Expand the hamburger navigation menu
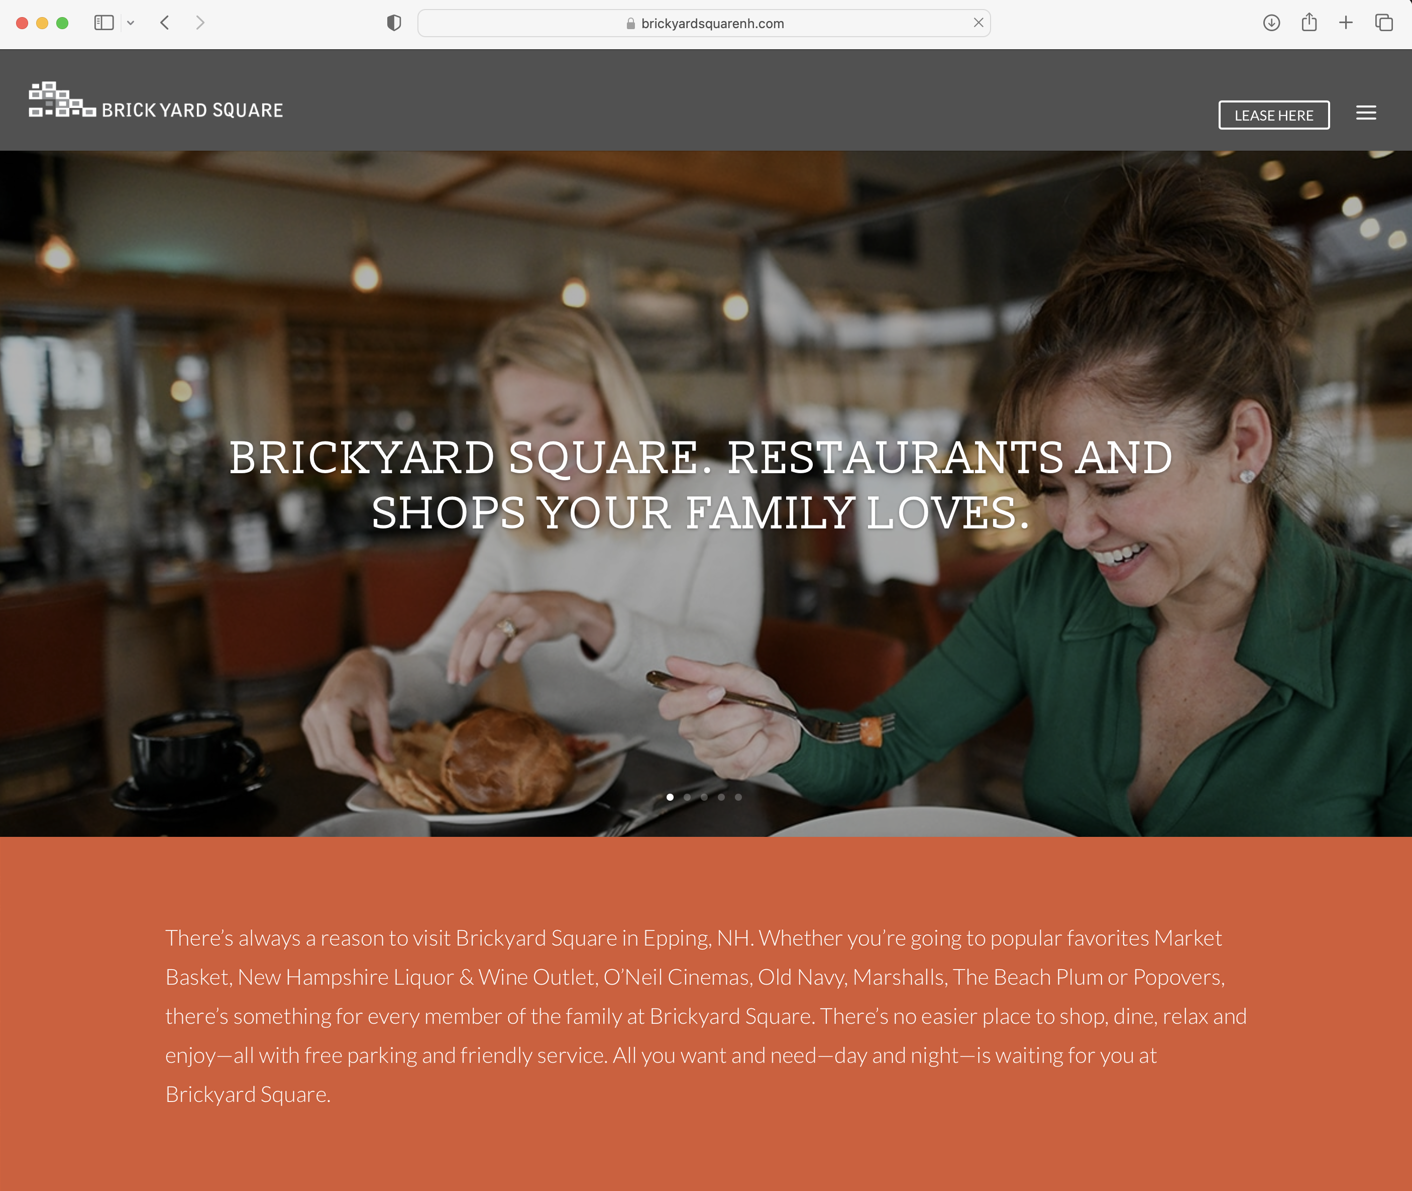Screen dimensions: 1412x1191 click(x=1366, y=113)
